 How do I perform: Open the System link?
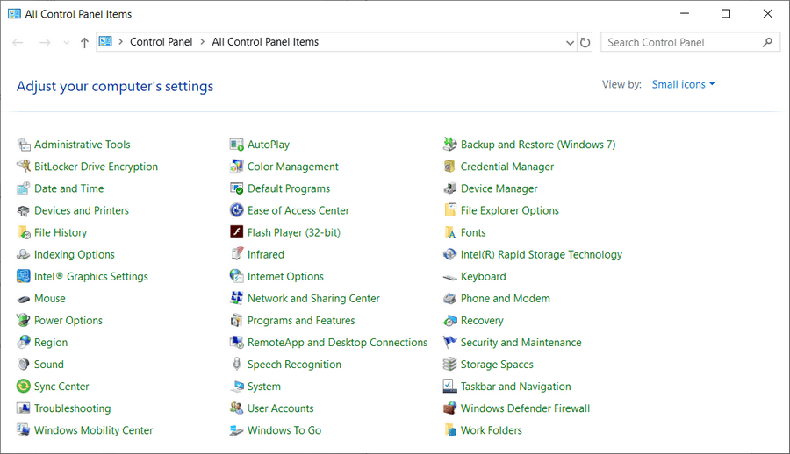[x=264, y=387]
